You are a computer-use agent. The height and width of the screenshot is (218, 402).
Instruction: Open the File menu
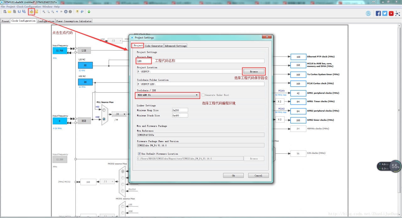pos(3,7)
